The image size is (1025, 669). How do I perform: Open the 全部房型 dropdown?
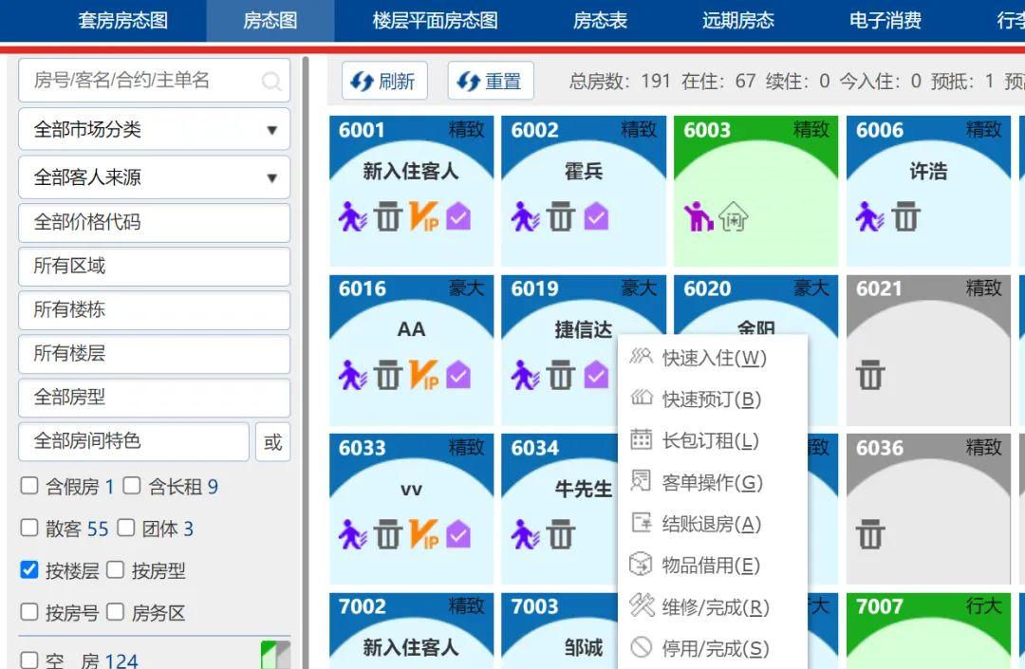tap(154, 398)
